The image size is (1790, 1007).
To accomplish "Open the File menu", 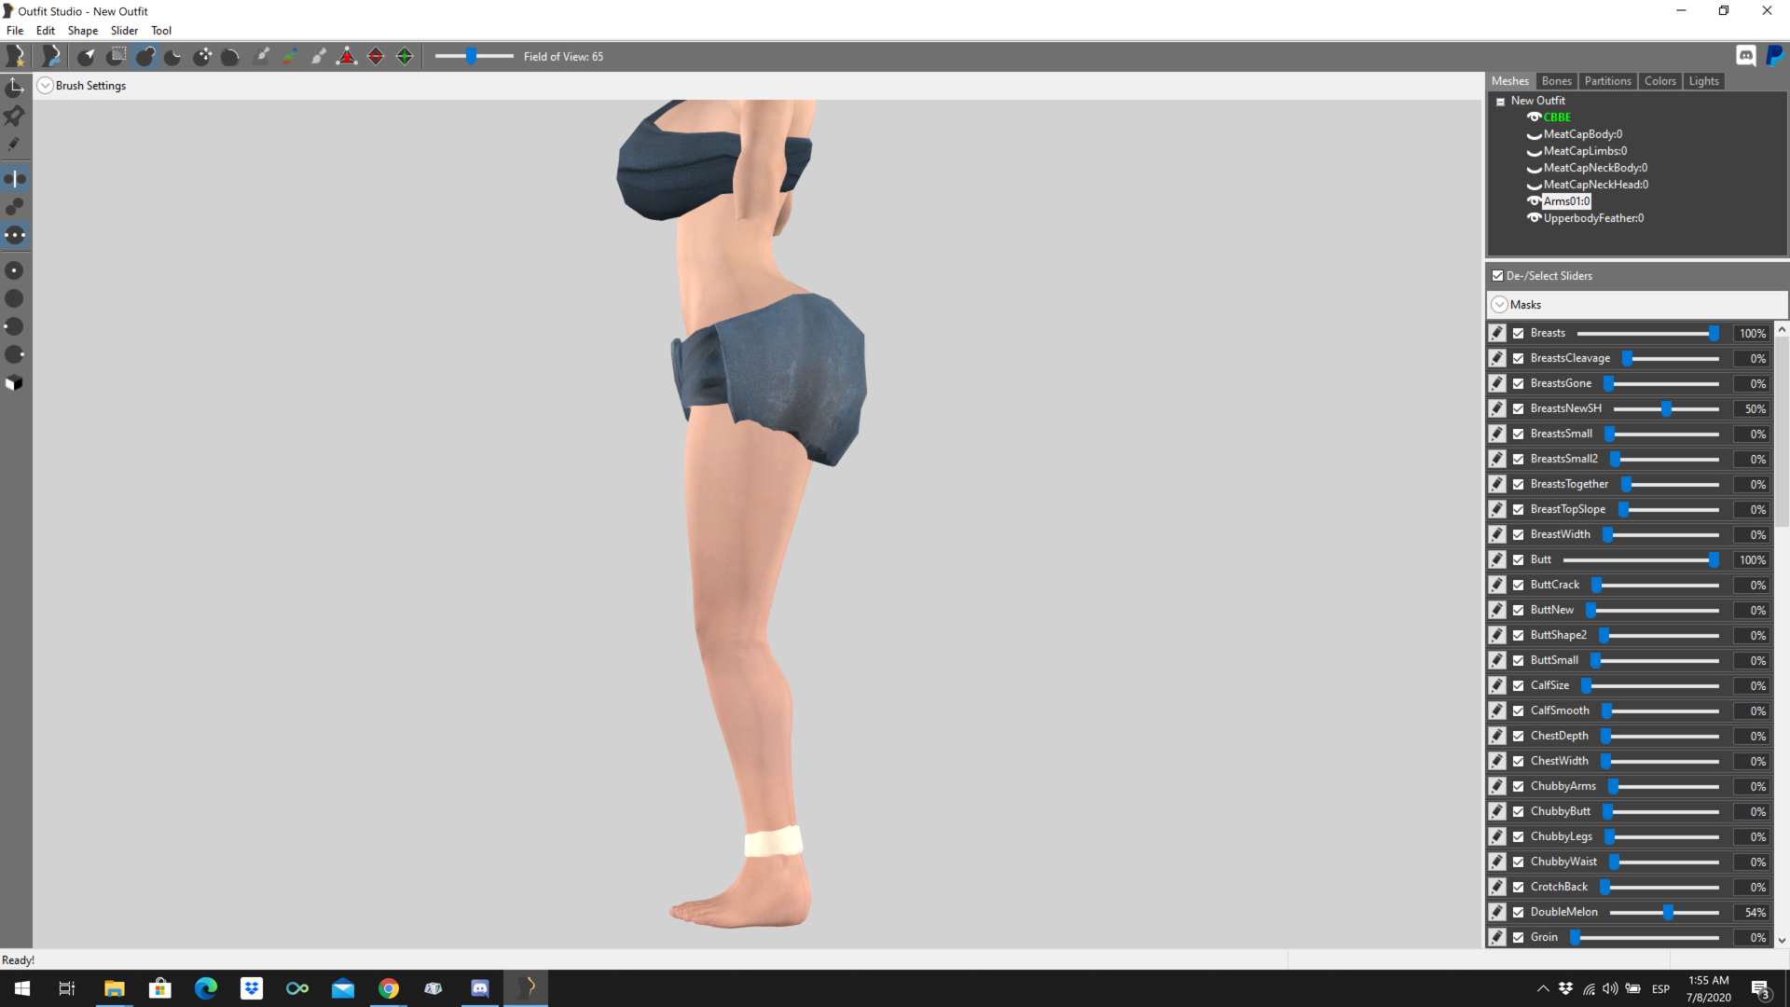I will 15,31.
